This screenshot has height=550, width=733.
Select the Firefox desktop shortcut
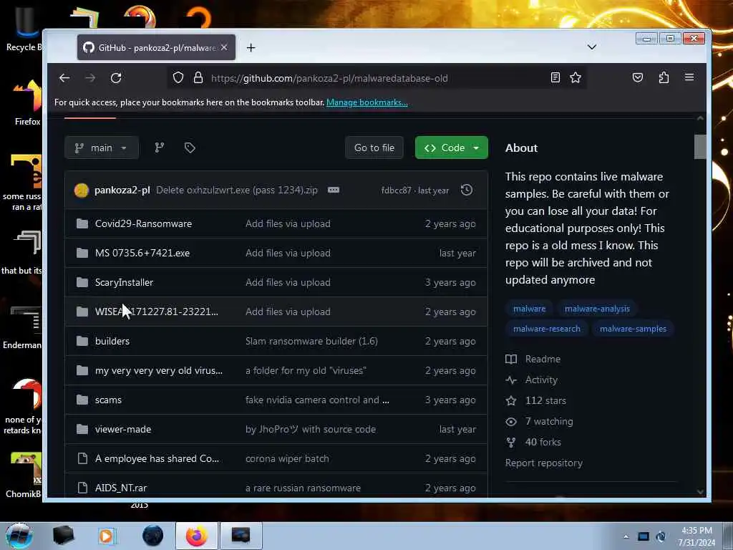27,103
